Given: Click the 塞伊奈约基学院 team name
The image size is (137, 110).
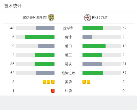Looking at the screenshot, I should coord(35,18).
